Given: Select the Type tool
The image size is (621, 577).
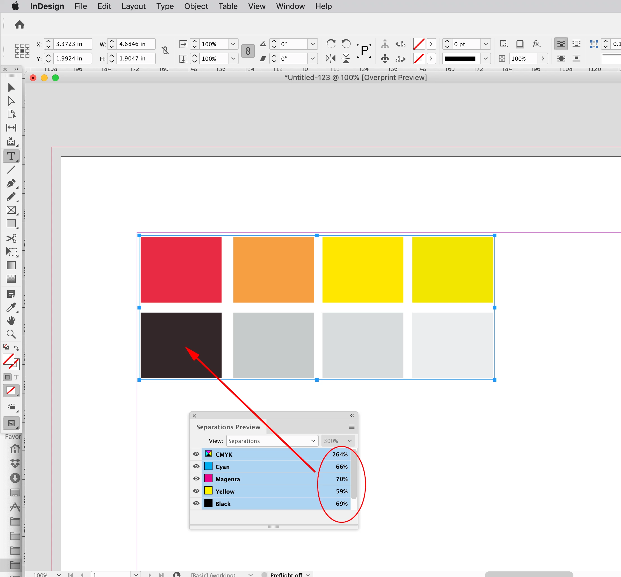Looking at the screenshot, I should tap(11, 156).
